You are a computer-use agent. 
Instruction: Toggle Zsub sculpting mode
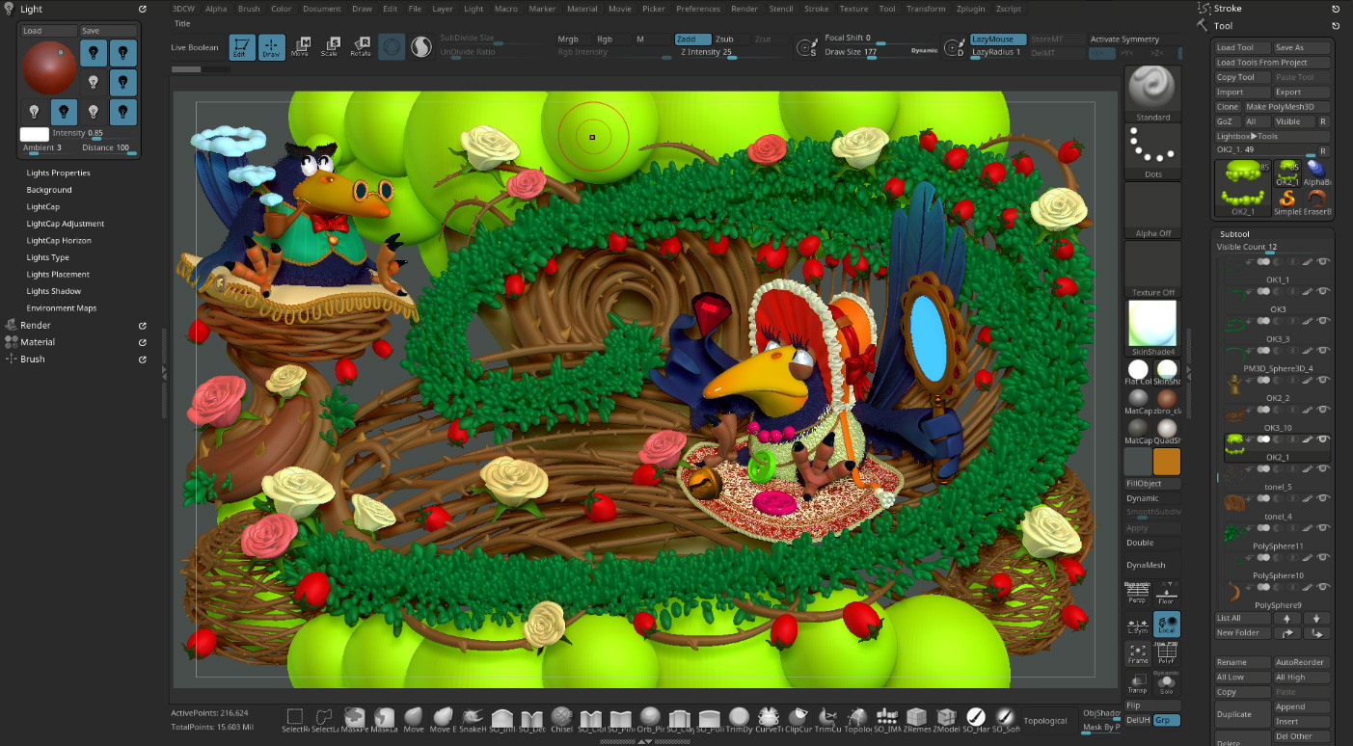click(724, 40)
